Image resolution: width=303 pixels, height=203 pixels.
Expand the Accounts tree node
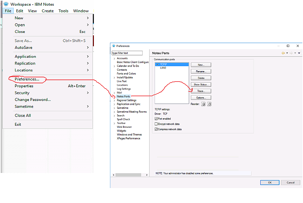[115, 58]
